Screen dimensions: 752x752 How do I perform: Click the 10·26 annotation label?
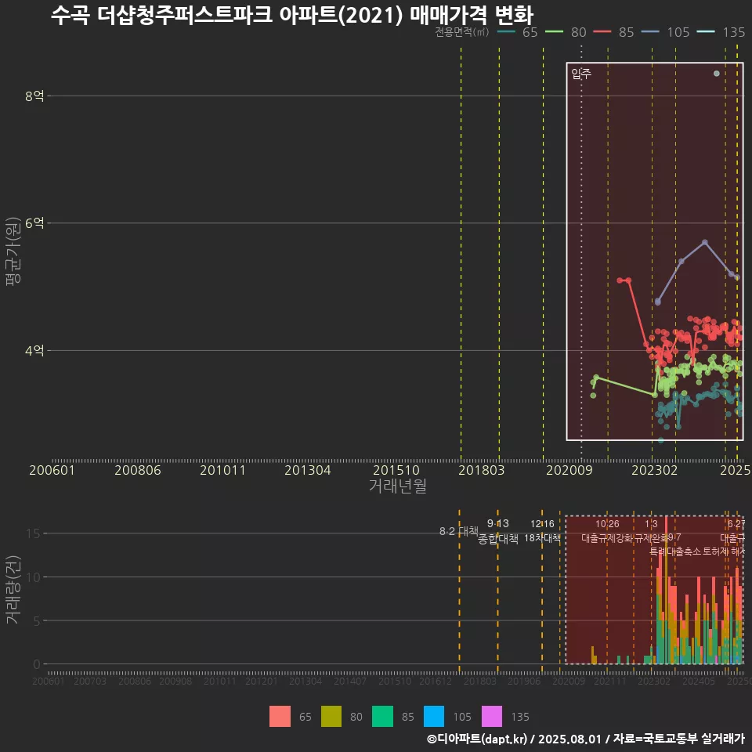point(607,524)
